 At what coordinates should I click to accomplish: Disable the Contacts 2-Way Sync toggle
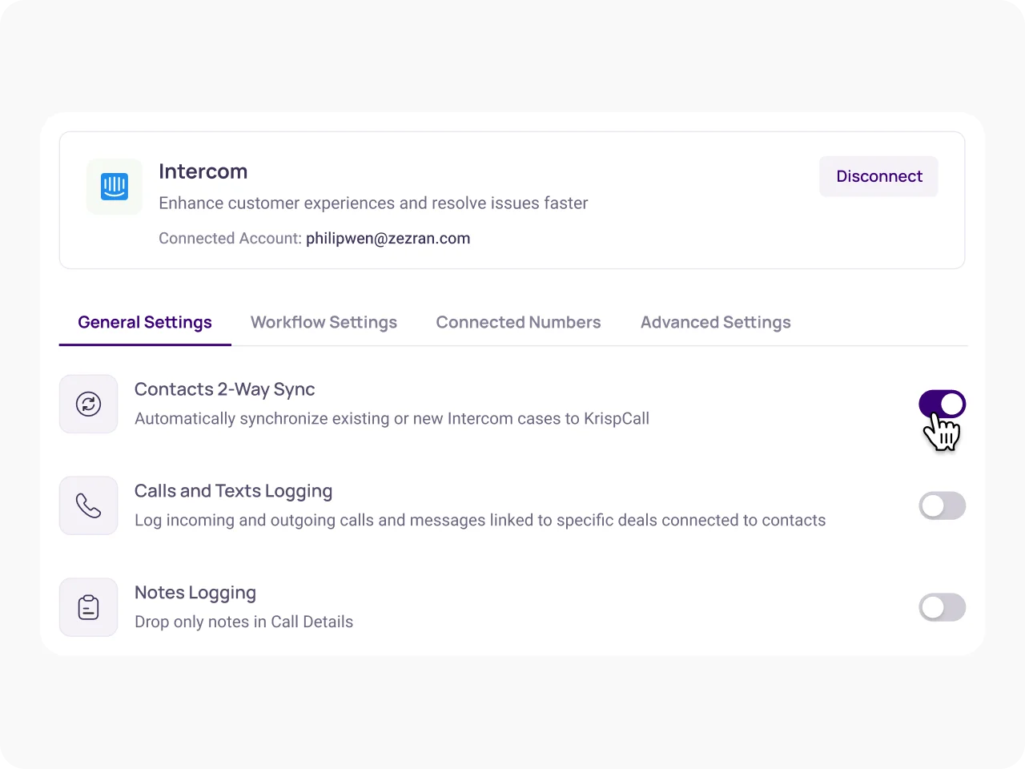pos(943,404)
